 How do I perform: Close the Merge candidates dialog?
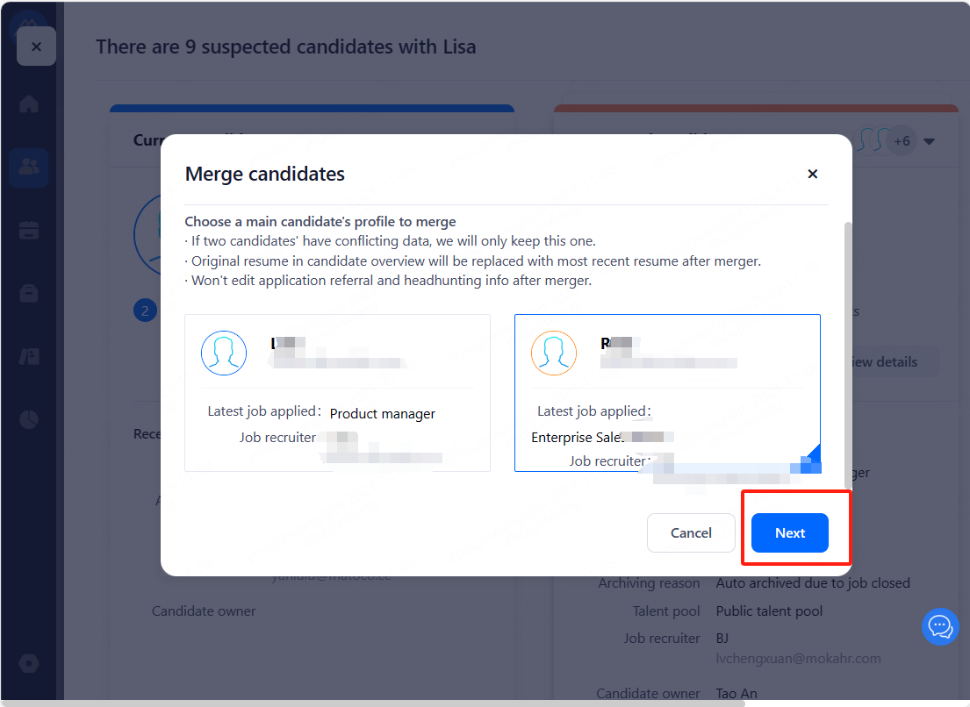coord(812,174)
